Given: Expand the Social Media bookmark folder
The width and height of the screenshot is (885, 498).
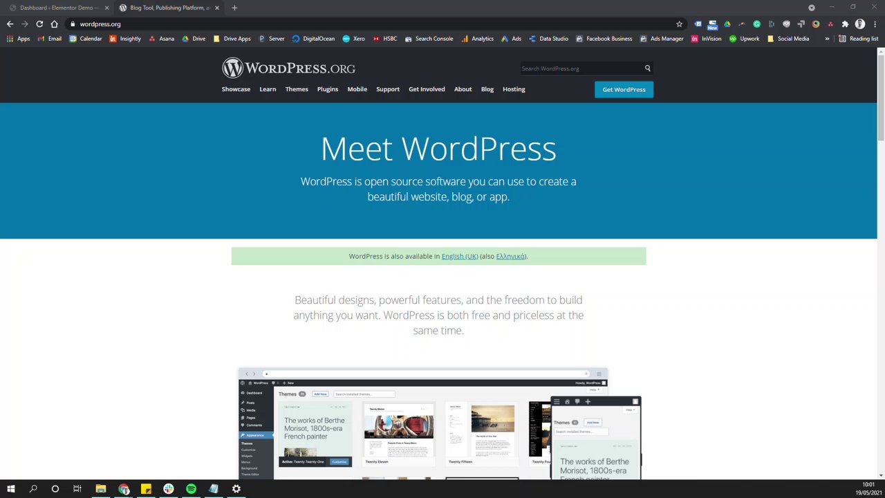Looking at the screenshot, I should coord(788,39).
